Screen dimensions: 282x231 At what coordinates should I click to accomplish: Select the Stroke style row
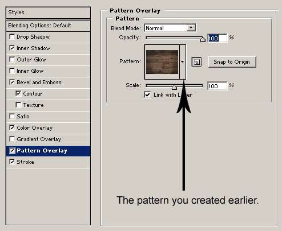coord(48,162)
